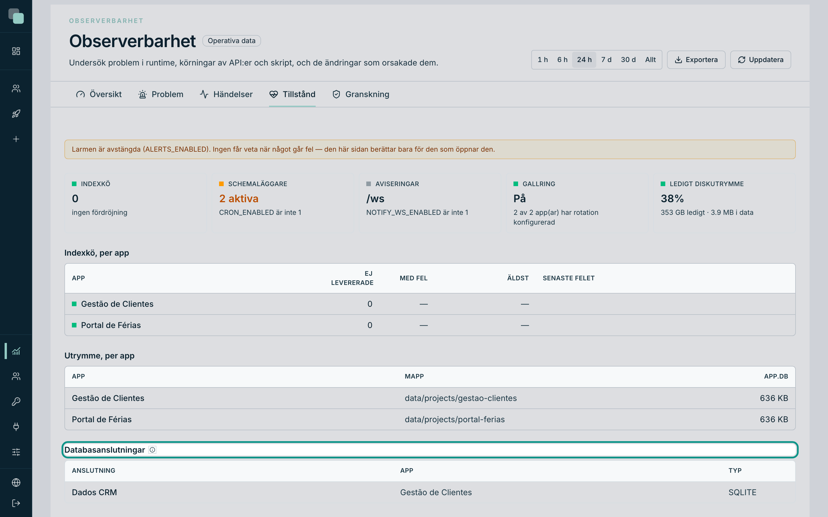Open the lower users icon above the key icon
This screenshot has width=828, height=517.
(x=16, y=376)
